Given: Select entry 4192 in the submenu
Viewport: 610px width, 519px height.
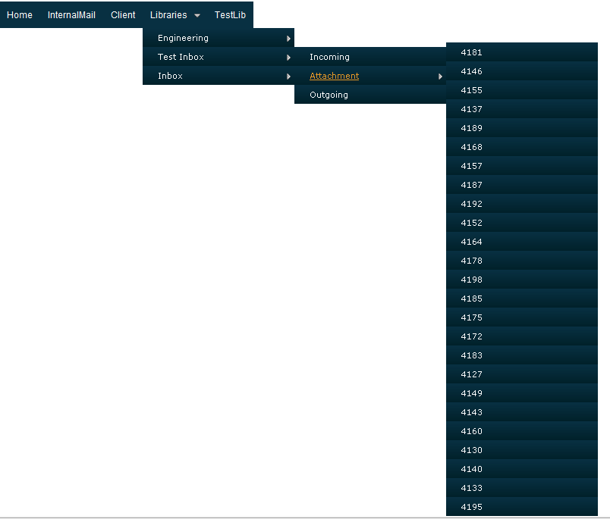Looking at the screenshot, I should click(x=522, y=204).
